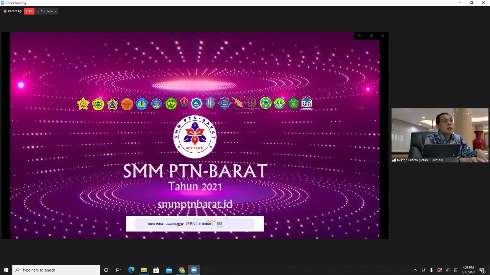Open the Windows Start menu
This screenshot has height=275, width=490.
coord(6,270)
